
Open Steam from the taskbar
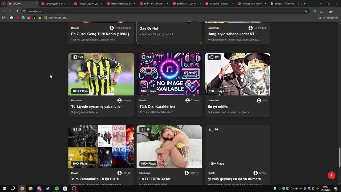point(48,189)
